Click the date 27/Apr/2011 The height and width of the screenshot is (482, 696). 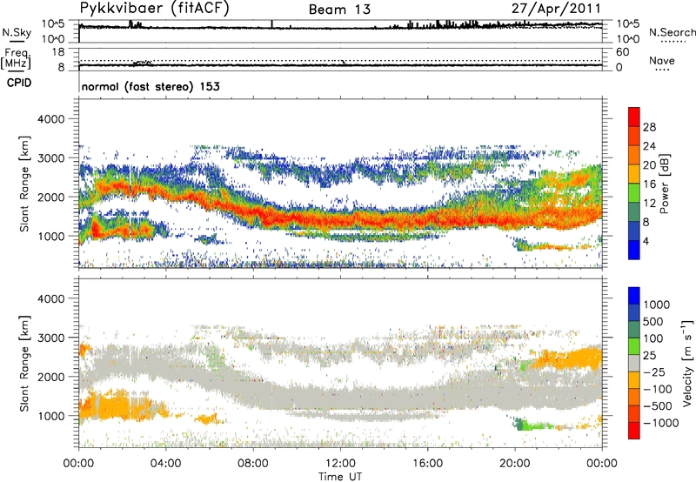pos(556,9)
